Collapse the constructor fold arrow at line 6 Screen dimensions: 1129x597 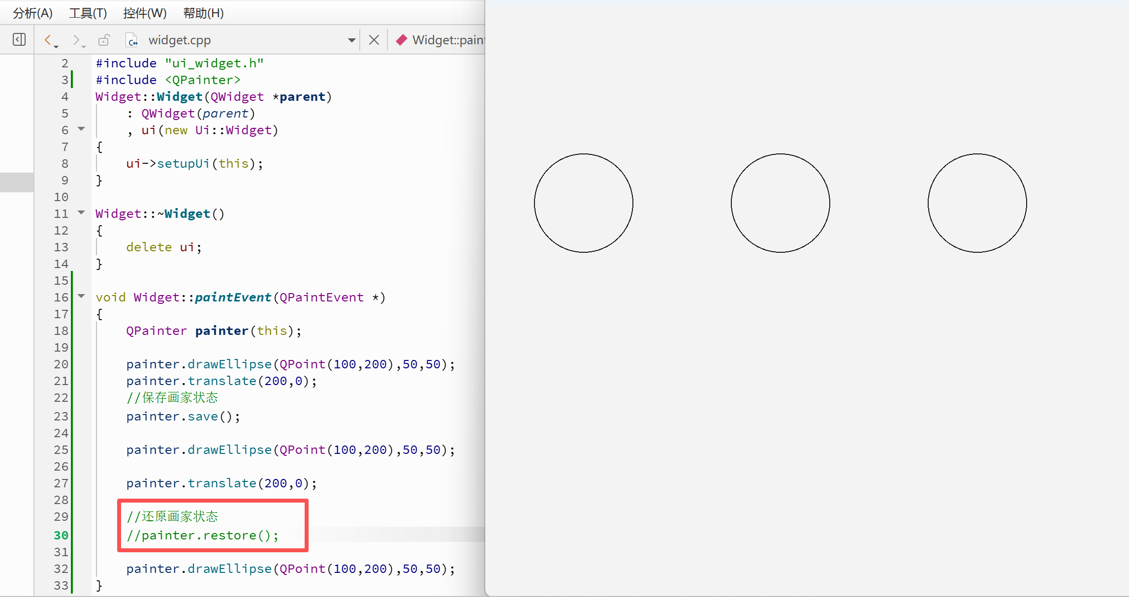(82, 129)
